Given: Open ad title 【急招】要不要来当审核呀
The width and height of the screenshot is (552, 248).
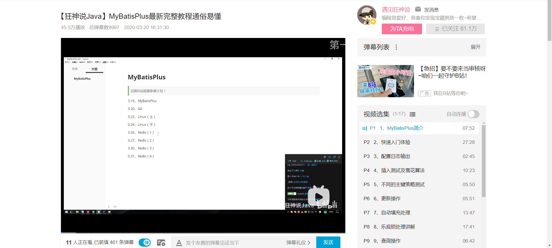Looking at the screenshot, I should 452,72.
